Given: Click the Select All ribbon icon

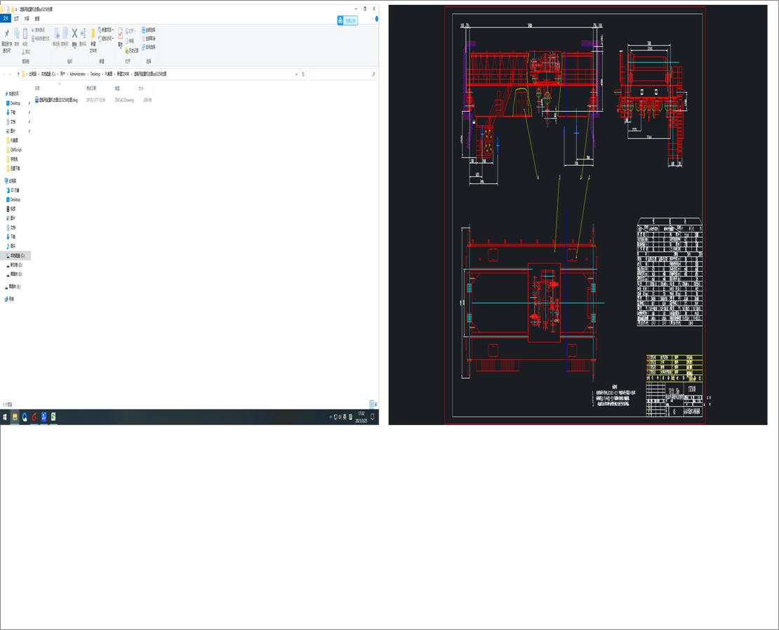Looking at the screenshot, I should pyautogui.click(x=143, y=30).
